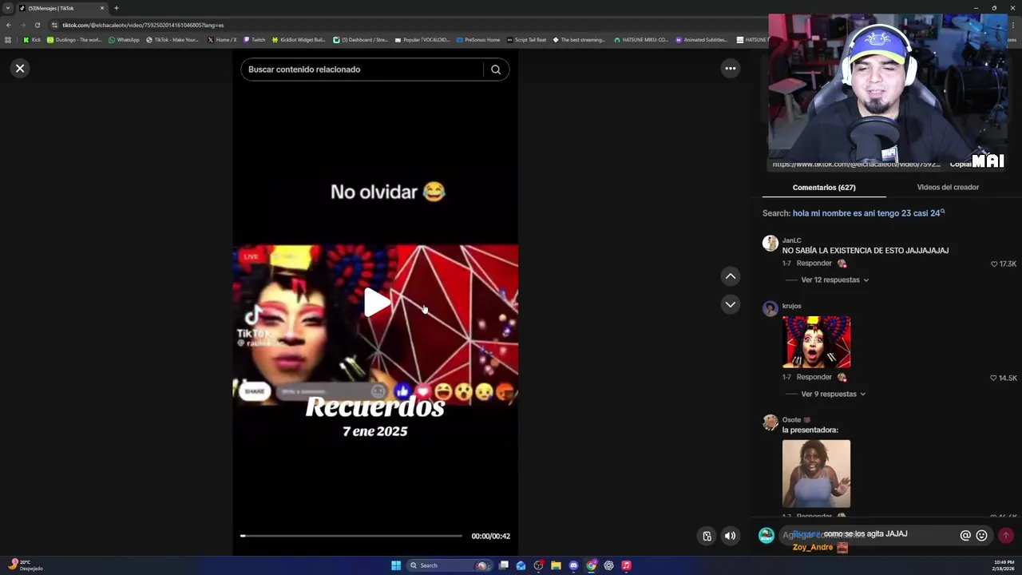Screen dimensions: 1022x575
Task: Close the '(53)Mensajes | TikTok' tab
Action: pyautogui.click(x=102, y=8)
